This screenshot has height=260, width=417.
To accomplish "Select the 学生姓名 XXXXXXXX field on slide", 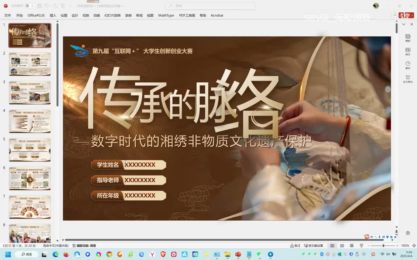I will tap(129, 165).
